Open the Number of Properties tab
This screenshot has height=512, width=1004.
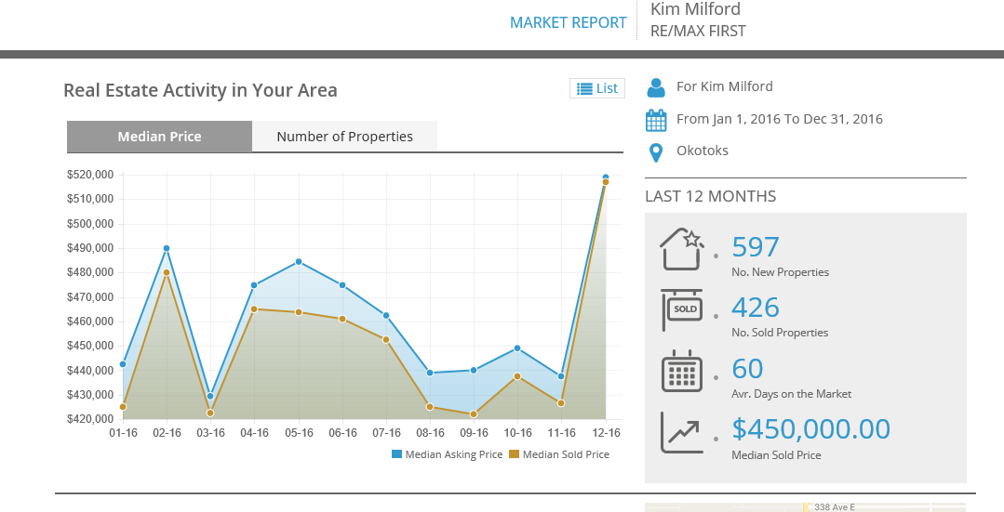point(344,137)
